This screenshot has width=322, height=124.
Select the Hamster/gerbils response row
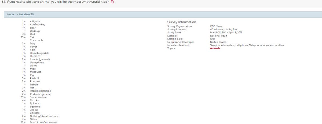tap(35, 53)
